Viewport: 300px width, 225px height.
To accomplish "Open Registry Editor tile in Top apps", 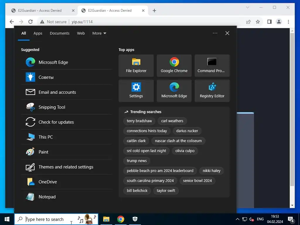I will [212, 91].
